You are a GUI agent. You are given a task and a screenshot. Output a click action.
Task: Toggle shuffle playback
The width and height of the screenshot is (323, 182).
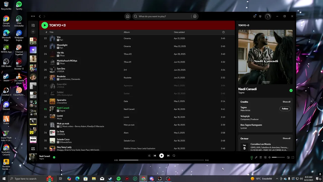tap(149, 156)
